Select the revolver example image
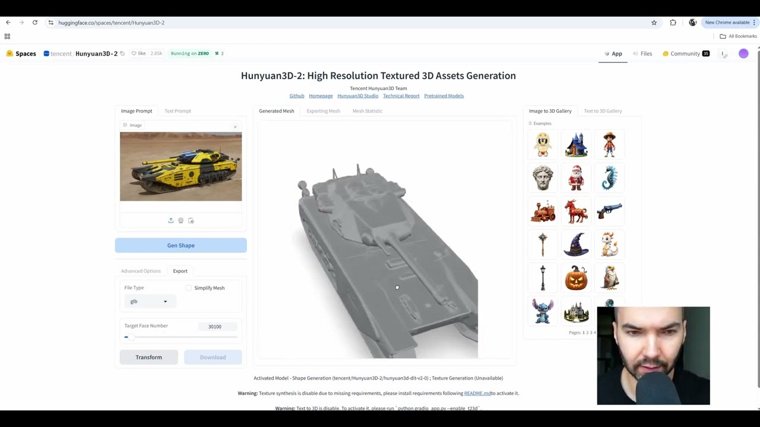This screenshot has height=427, width=760. [609, 211]
